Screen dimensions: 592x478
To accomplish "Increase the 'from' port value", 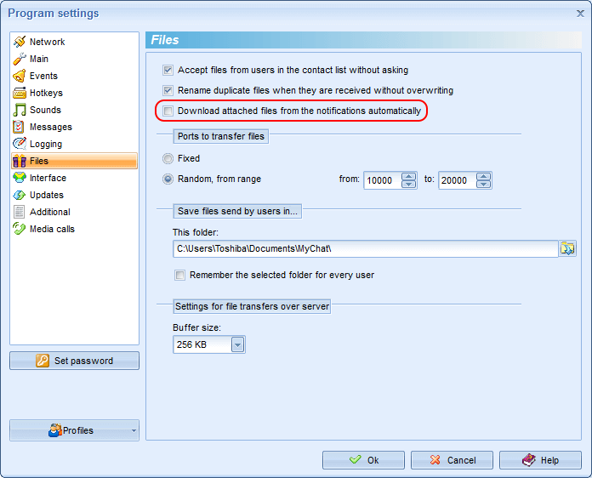I will tap(408, 176).
